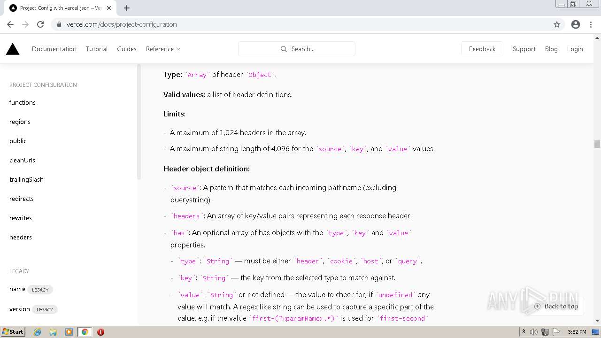The height and width of the screenshot is (338, 601).
Task: Open legacy version entry in sidebar
Action: pos(20,309)
